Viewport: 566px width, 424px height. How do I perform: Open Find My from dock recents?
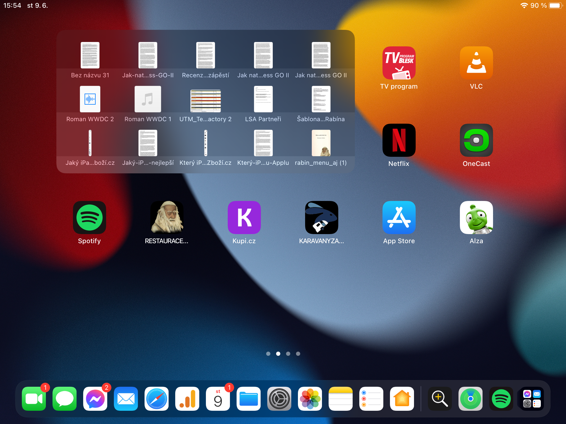(x=470, y=399)
